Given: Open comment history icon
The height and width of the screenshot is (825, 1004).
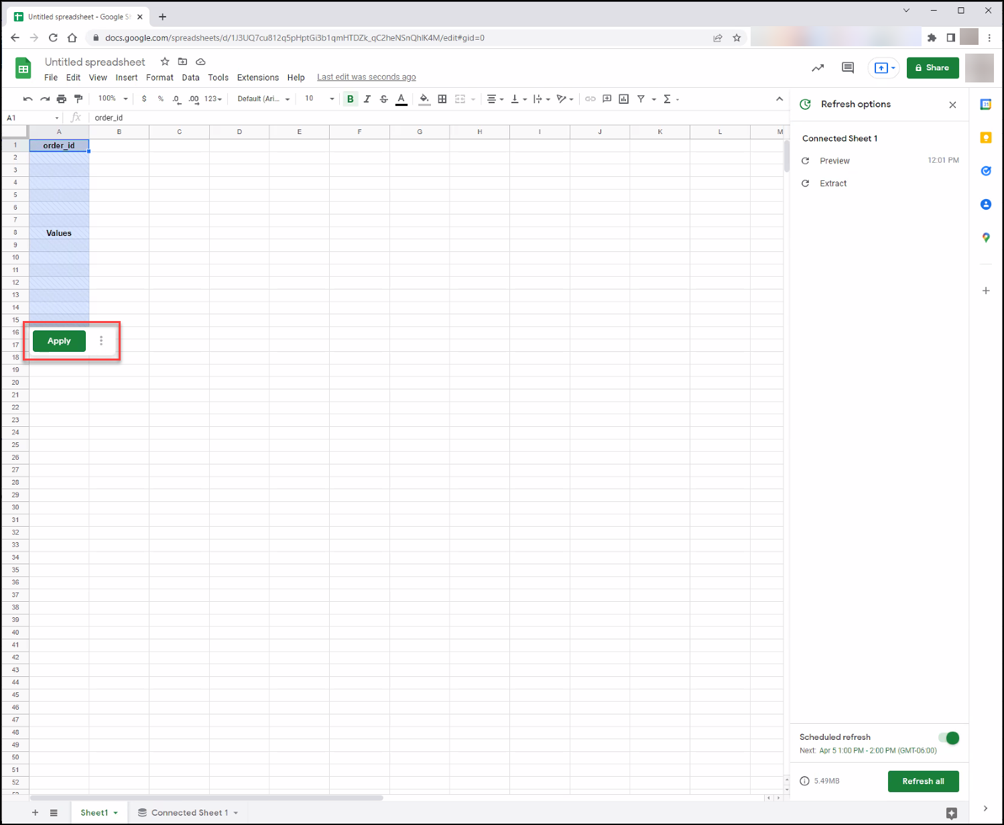Looking at the screenshot, I should [x=848, y=68].
